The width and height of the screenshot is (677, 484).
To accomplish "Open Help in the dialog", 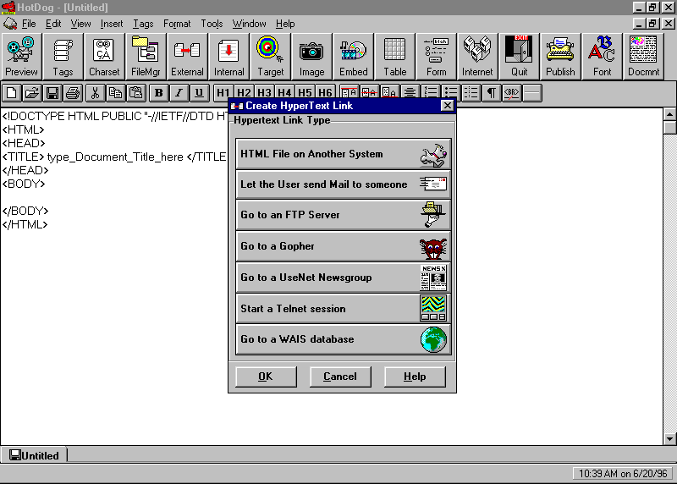I will 415,377.
